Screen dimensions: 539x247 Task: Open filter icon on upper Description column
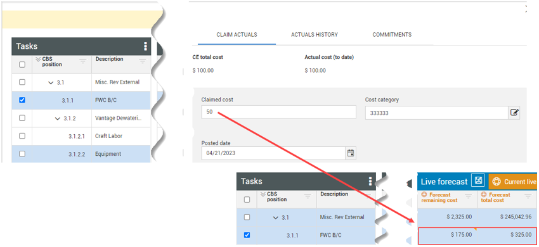click(142, 61)
